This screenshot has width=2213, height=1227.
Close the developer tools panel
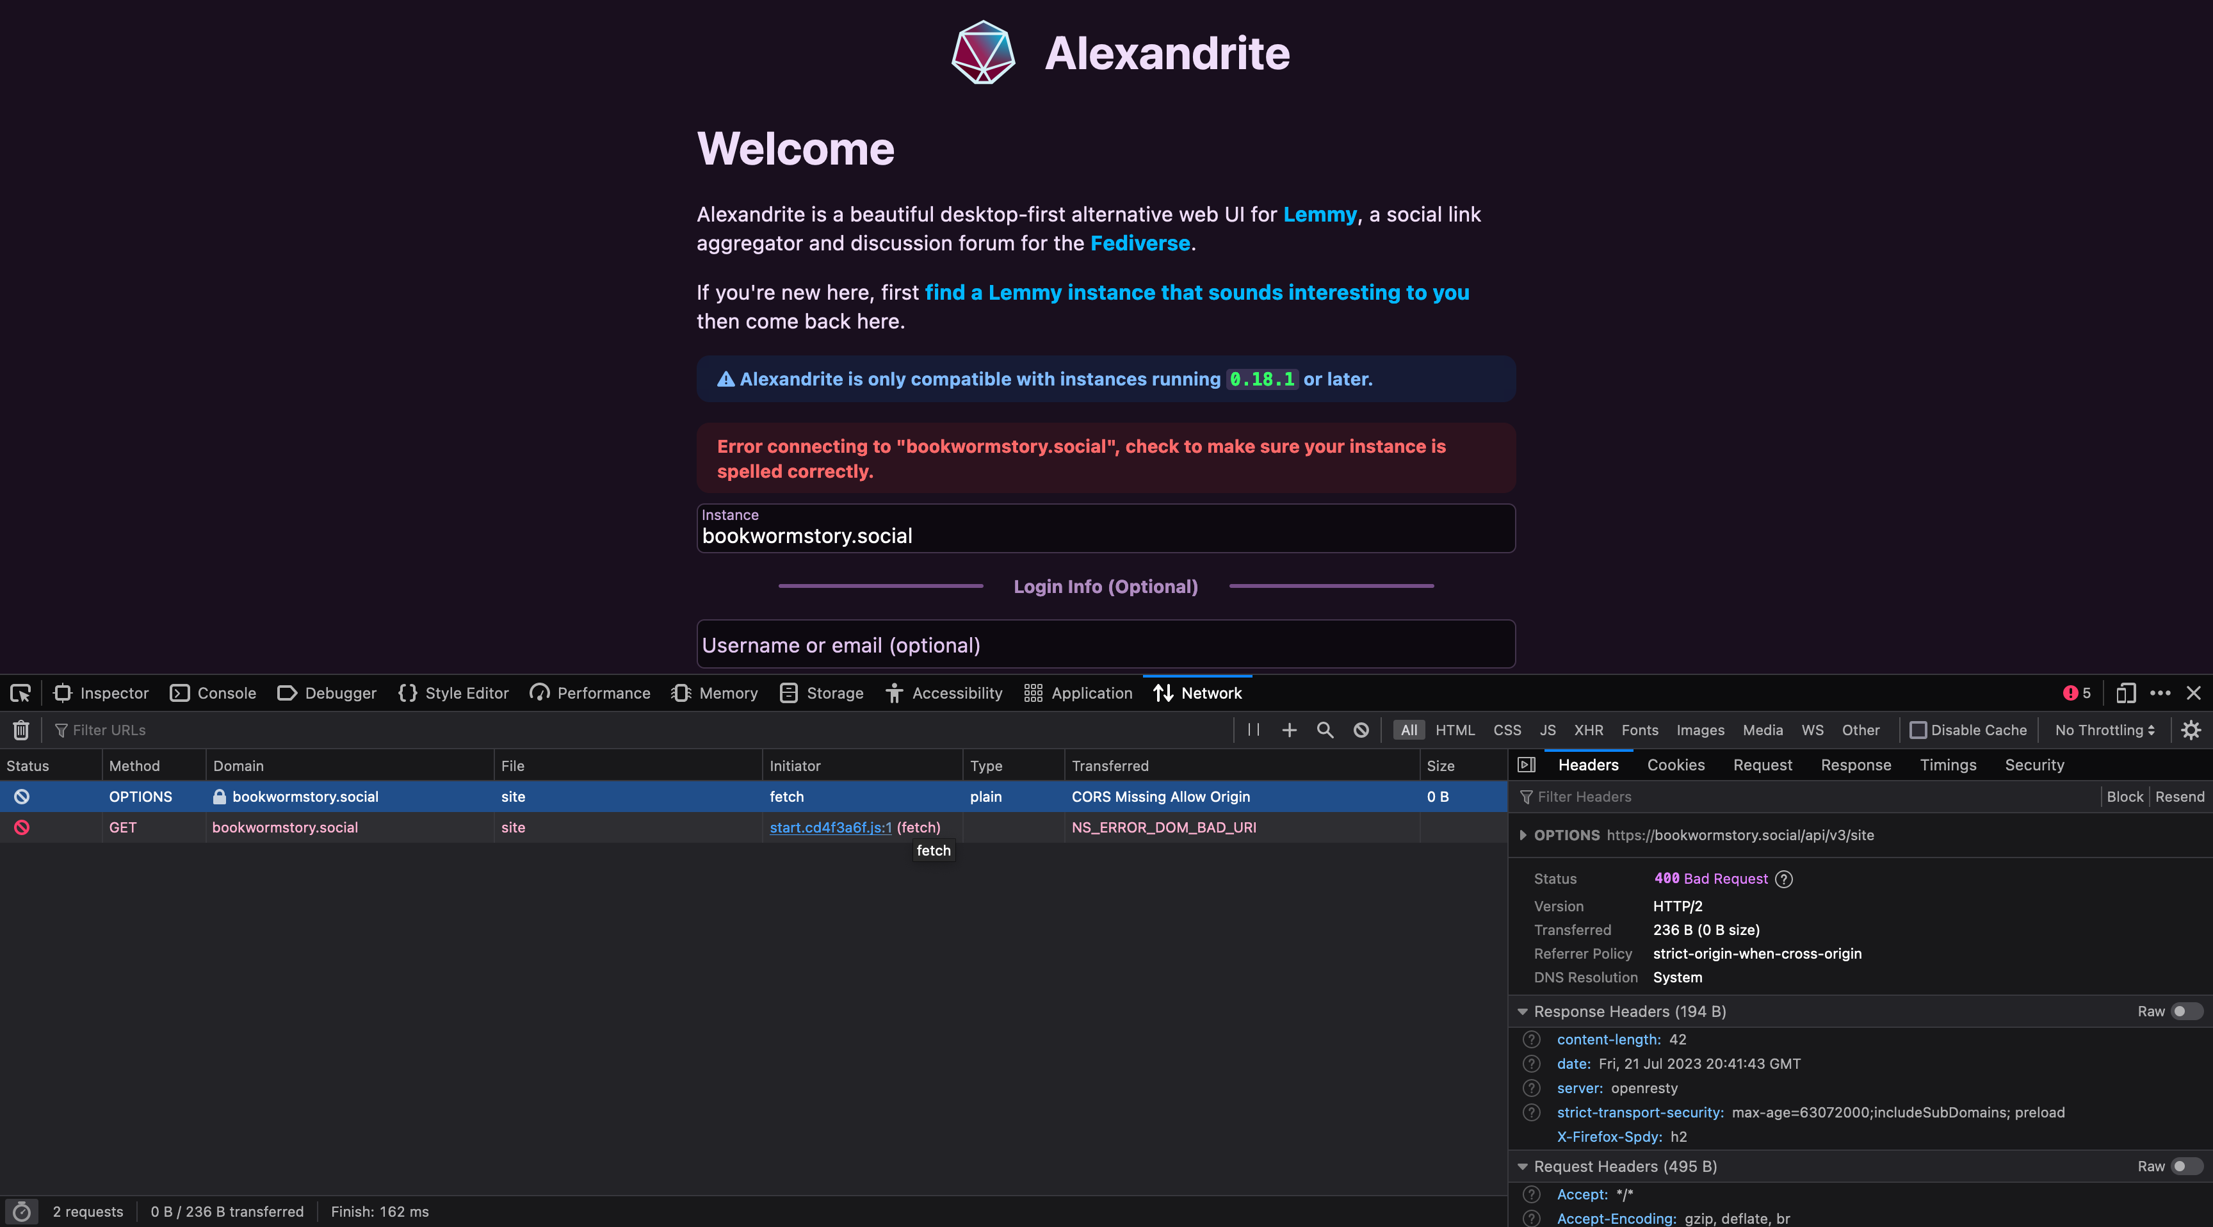2193,692
